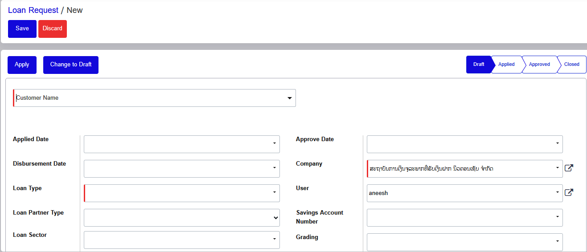Expand the Company field dropdown arrow
Screen dimensions: 587x252
[x=557, y=168]
